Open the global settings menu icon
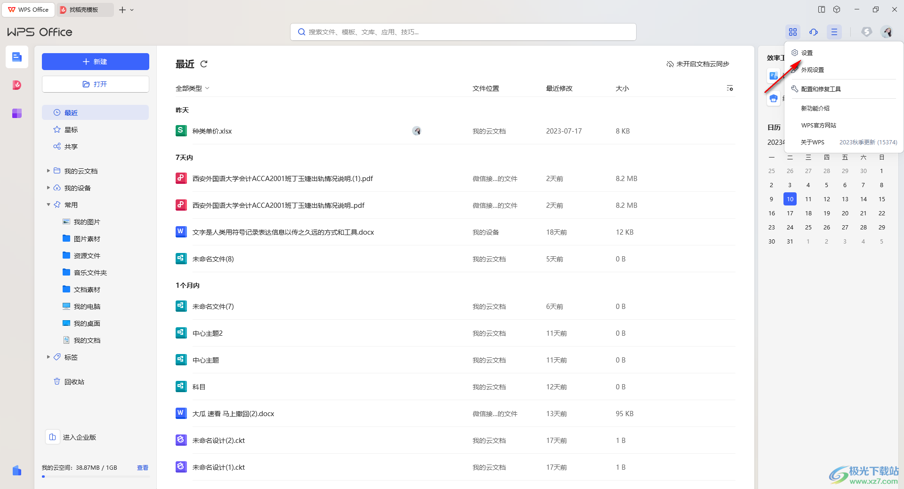Viewport: 904px width, 489px height. pyautogui.click(x=834, y=32)
